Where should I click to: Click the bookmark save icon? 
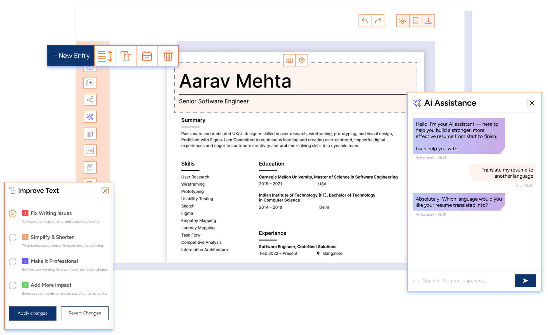(415, 21)
